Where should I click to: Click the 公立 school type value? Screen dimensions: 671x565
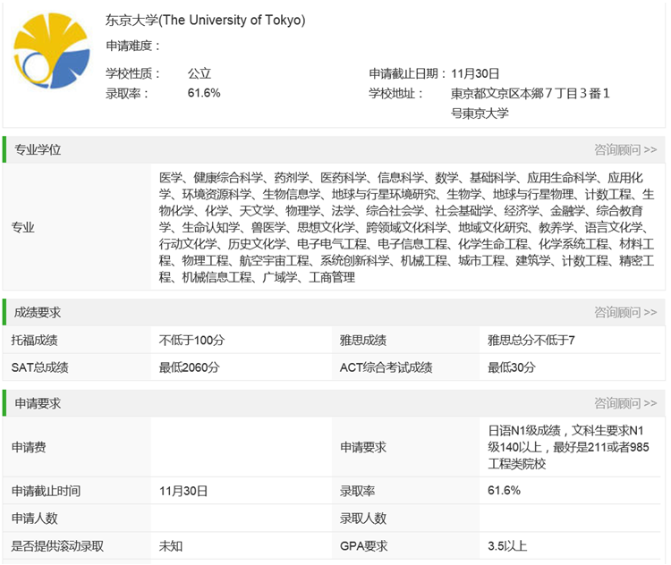click(200, 73)
